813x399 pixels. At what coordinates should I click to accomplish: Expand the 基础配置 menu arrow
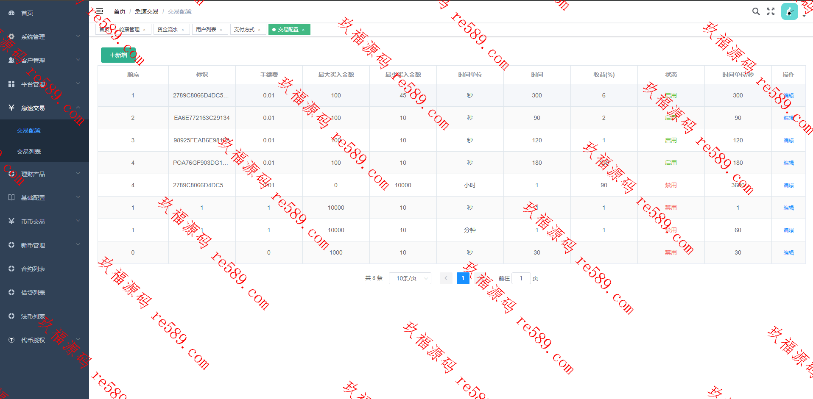pos(78,197)
